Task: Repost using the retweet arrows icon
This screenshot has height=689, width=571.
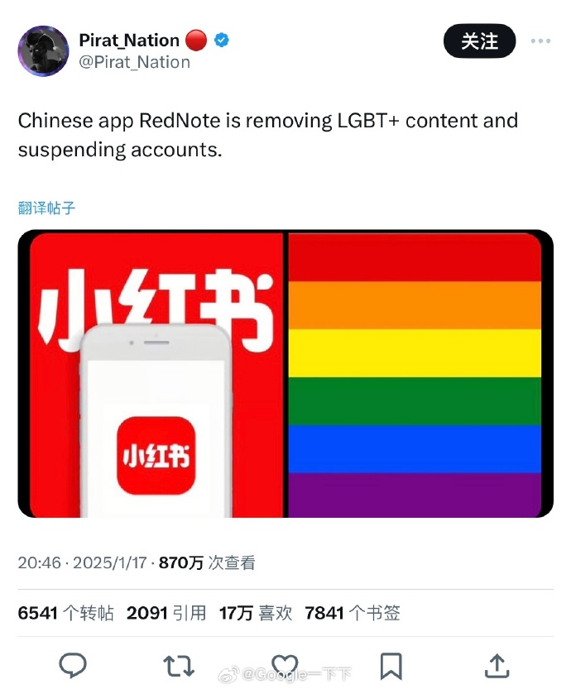Action: (179, 666)
